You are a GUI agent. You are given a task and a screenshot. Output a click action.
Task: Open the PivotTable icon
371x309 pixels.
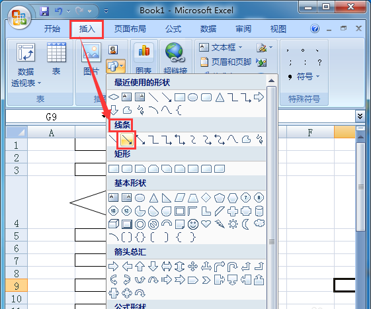tap(26, 52)
